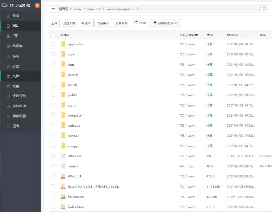Open the 新建 (New) dropdown menu
This screenshot has width=272, height=212.
86,23
